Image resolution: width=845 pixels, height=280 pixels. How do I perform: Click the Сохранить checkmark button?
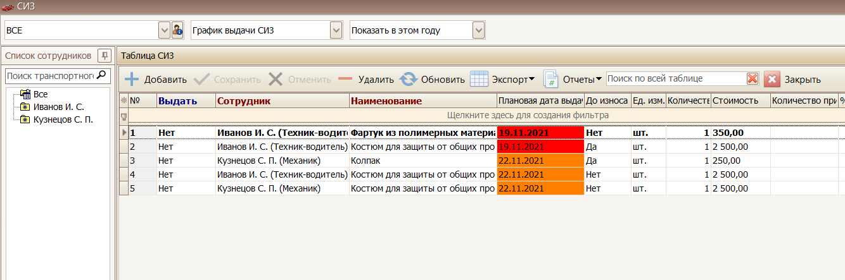227,80
